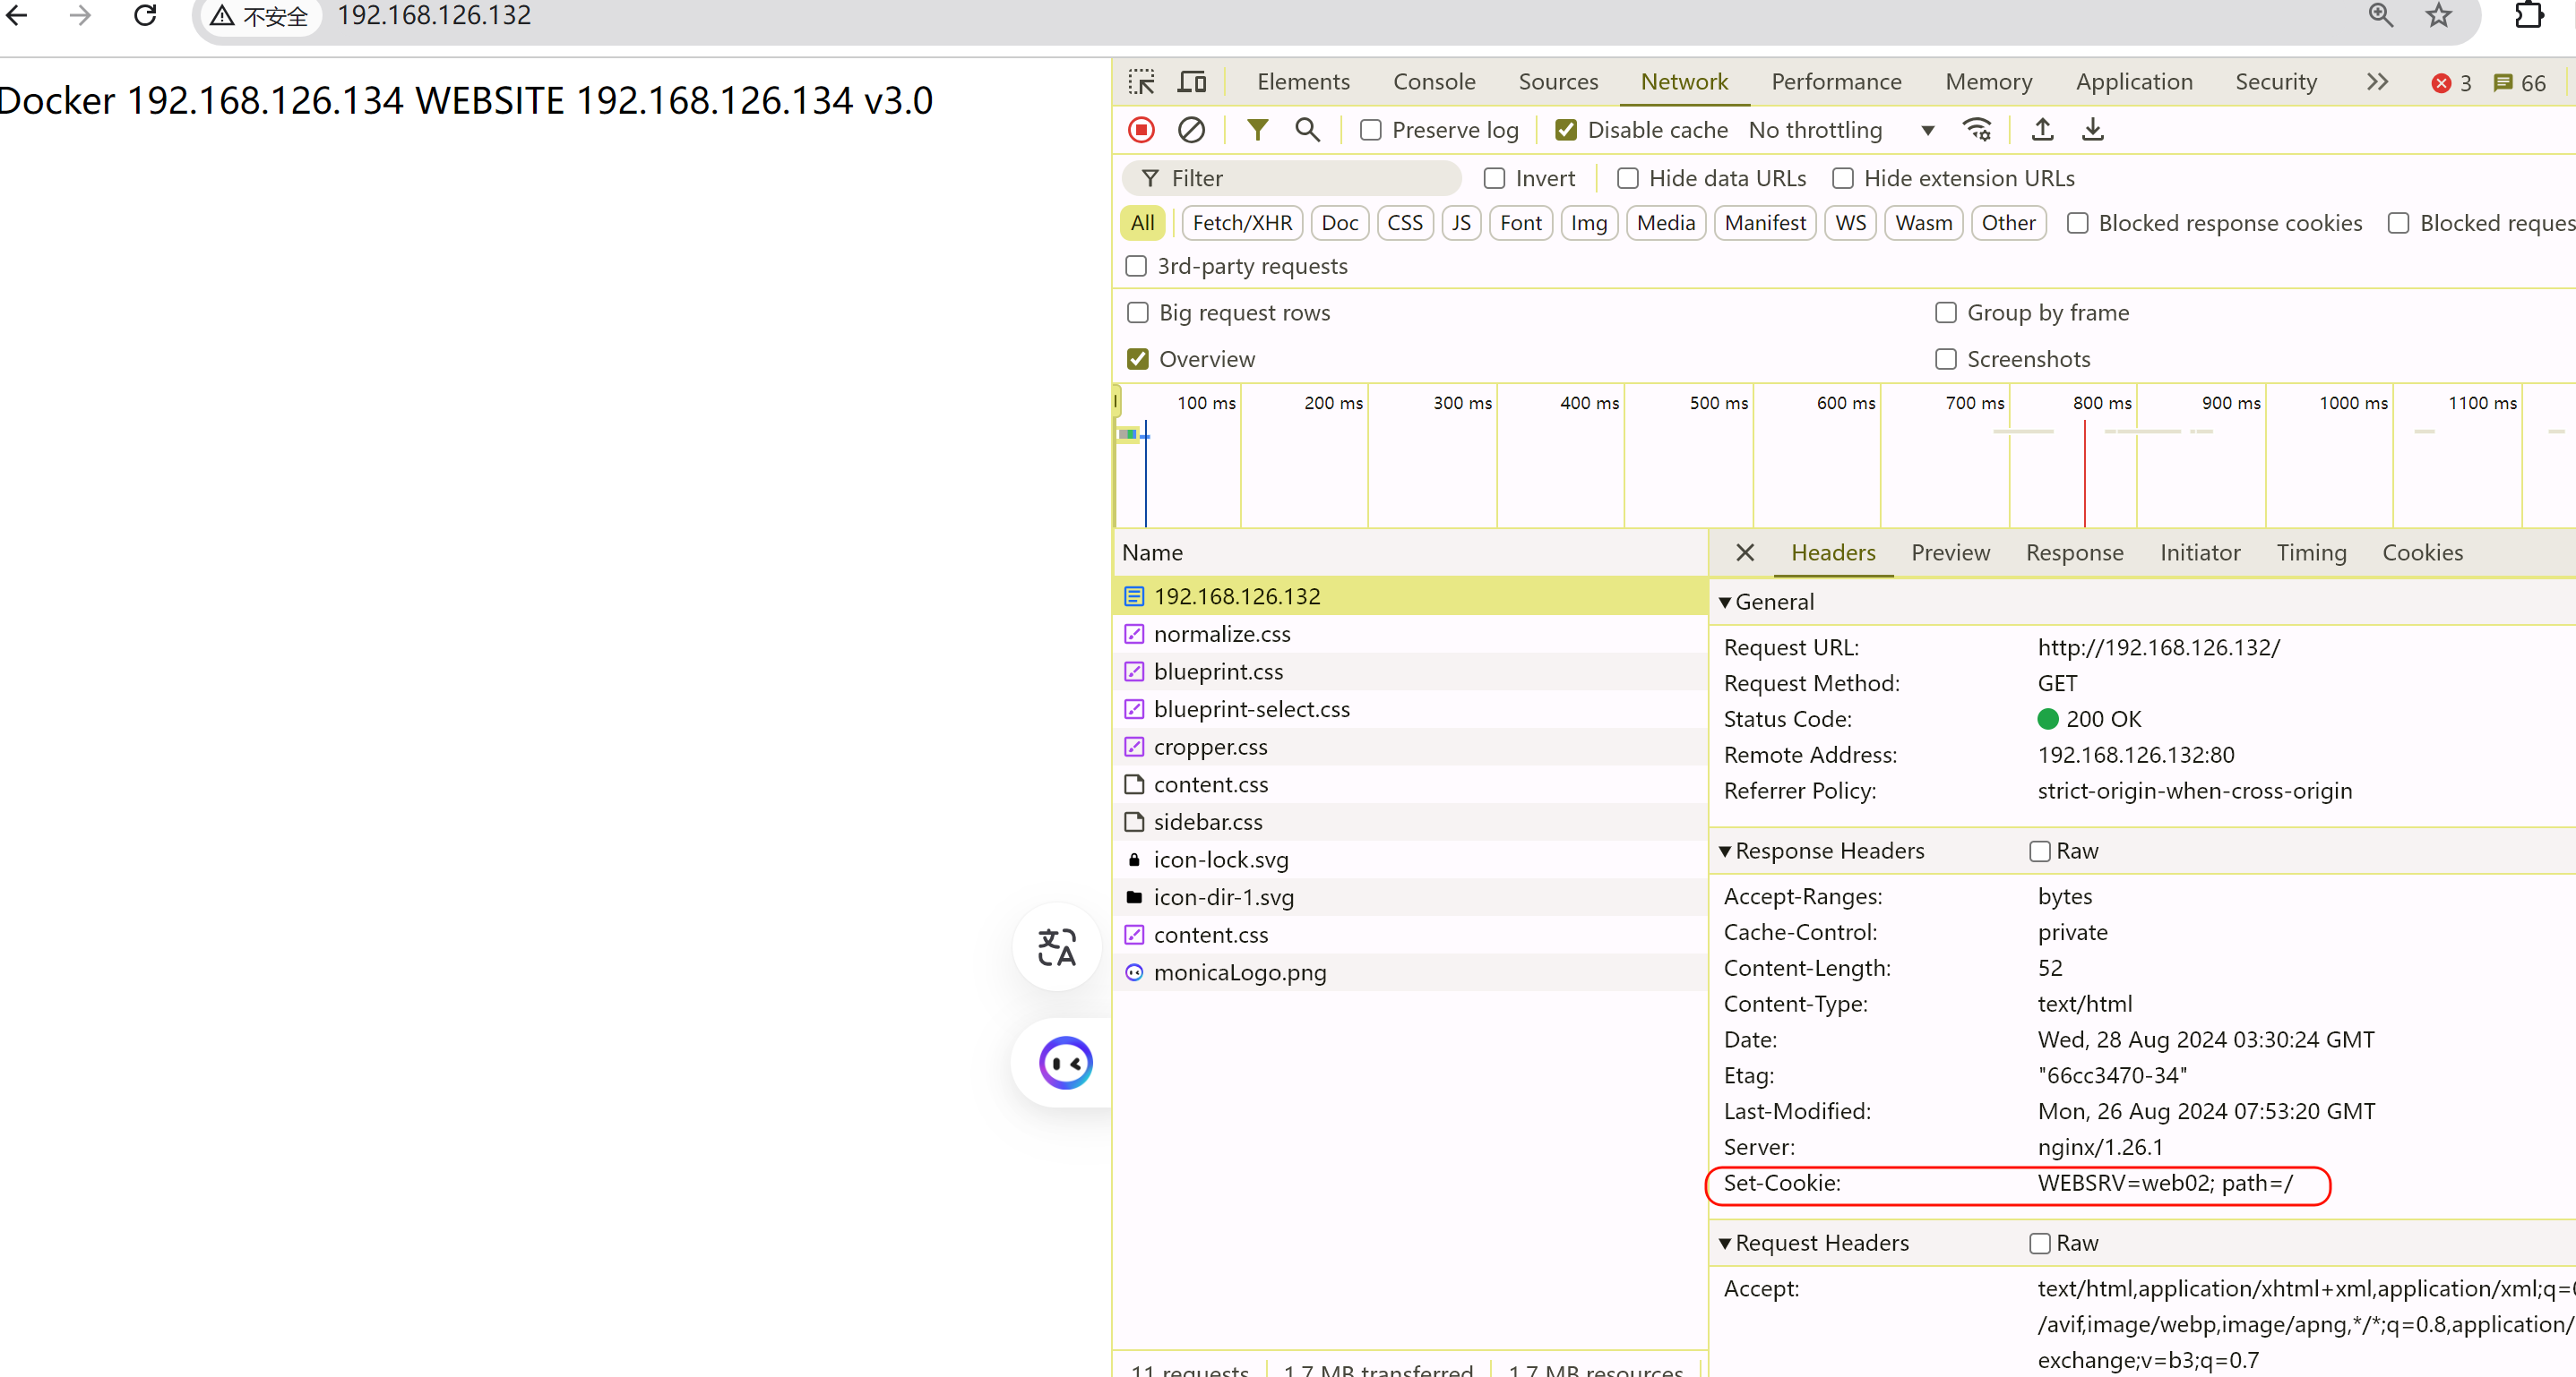
Task: Filter requests by Fetch/XHR type
Action: (x=1241, y=223)
